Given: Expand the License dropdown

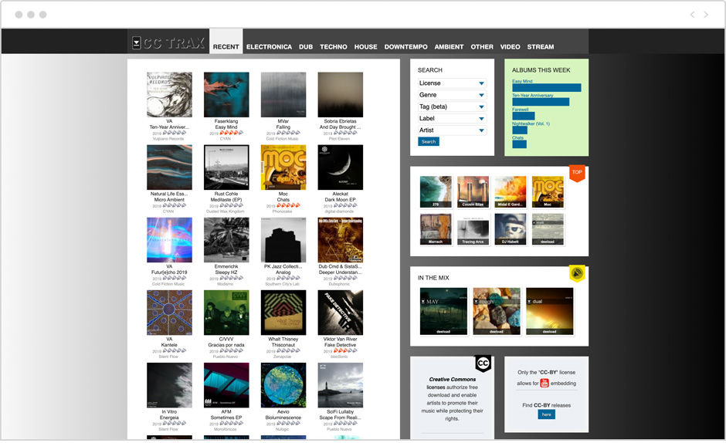Looking at the screenshot, I should pyautogui.click(x=452, y=83).
